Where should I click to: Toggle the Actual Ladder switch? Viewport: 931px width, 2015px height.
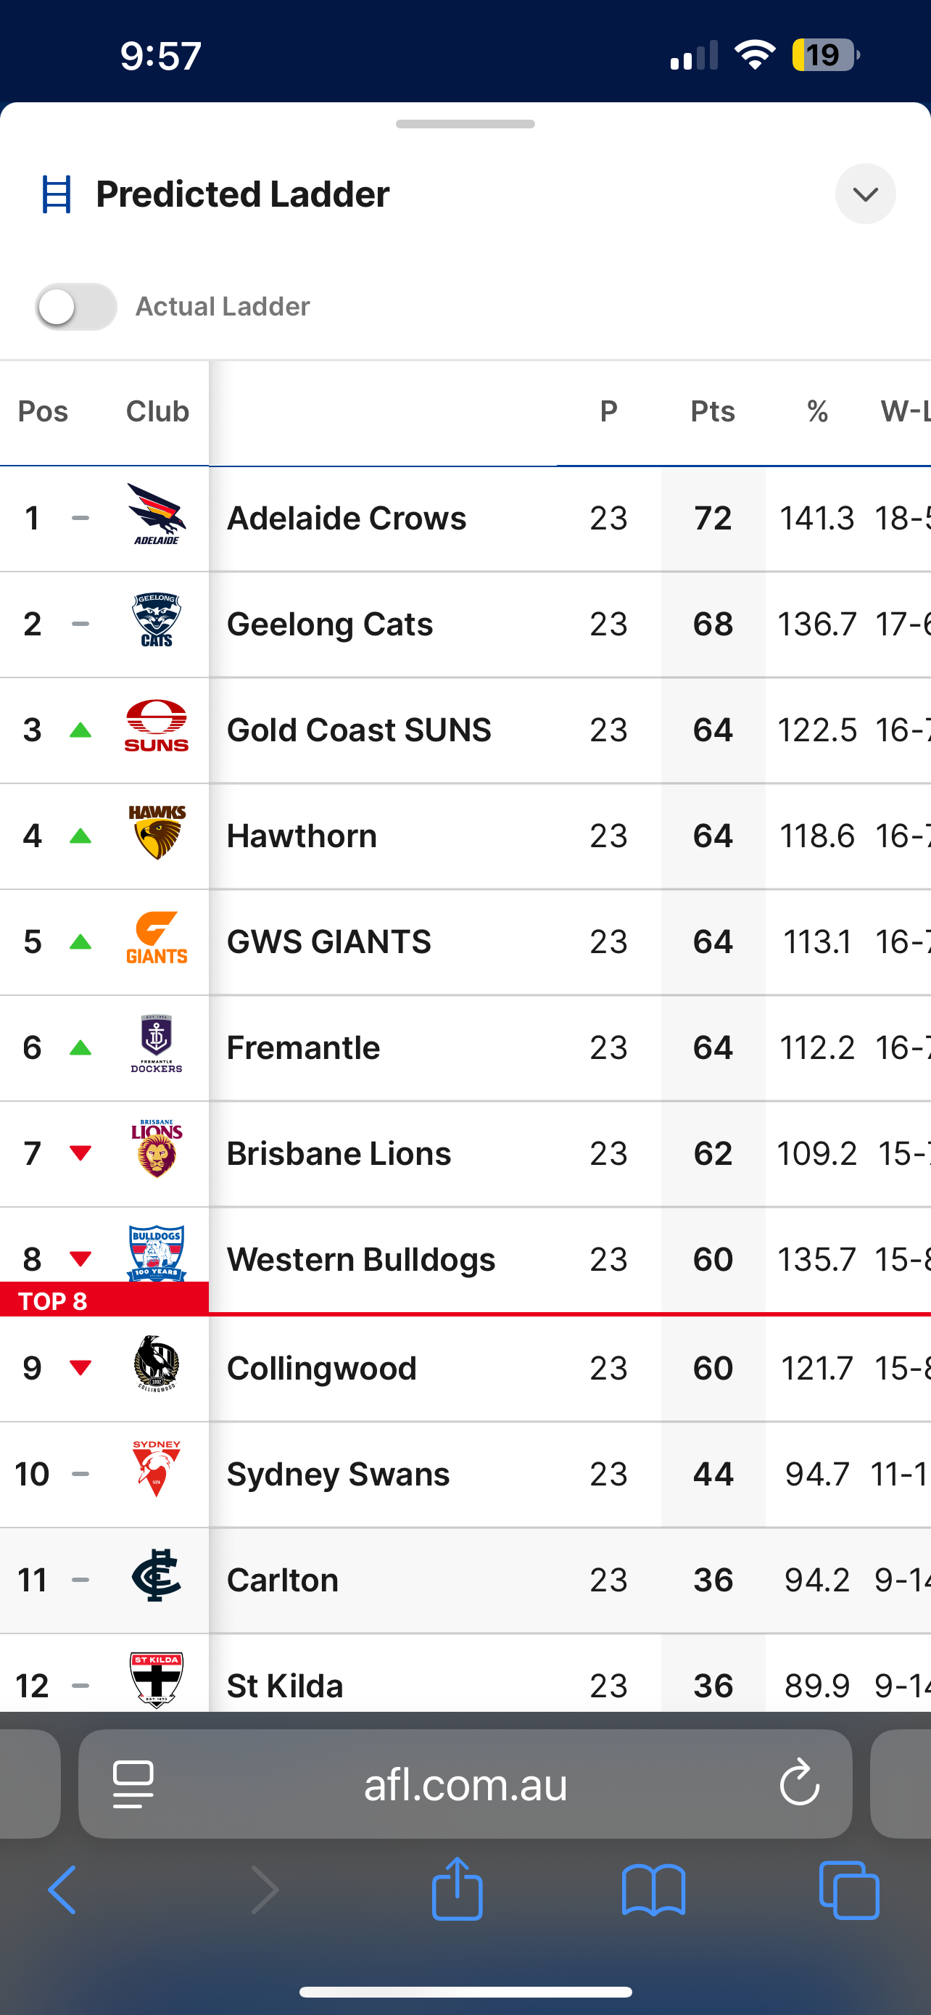point(76,307)
